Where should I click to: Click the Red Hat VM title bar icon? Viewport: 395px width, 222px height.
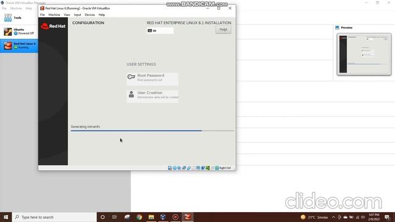pos(42,8)
